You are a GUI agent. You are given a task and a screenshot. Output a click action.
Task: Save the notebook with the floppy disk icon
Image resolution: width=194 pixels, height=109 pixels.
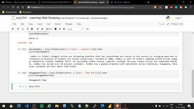click(x=13, y=29)
